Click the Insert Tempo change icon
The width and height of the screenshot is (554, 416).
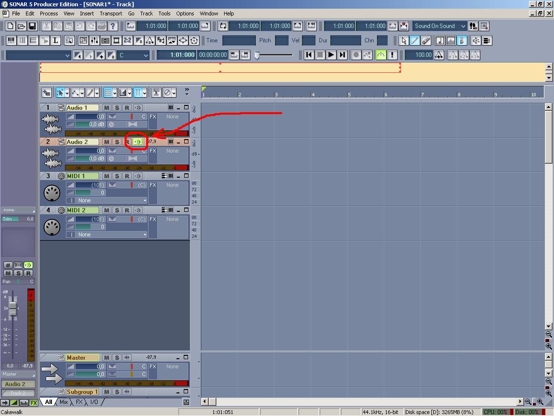pos(439,55)
